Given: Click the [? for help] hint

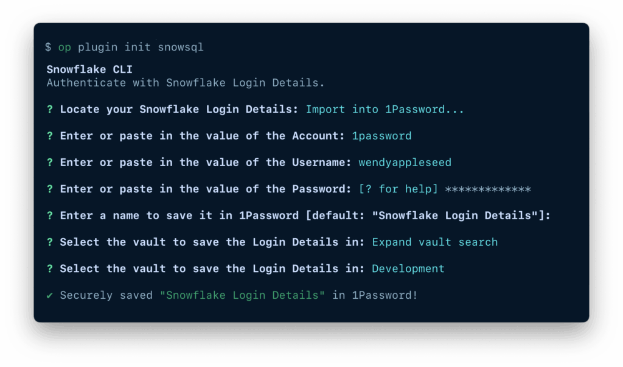Looking at the screenshot, I should [398, 189].
